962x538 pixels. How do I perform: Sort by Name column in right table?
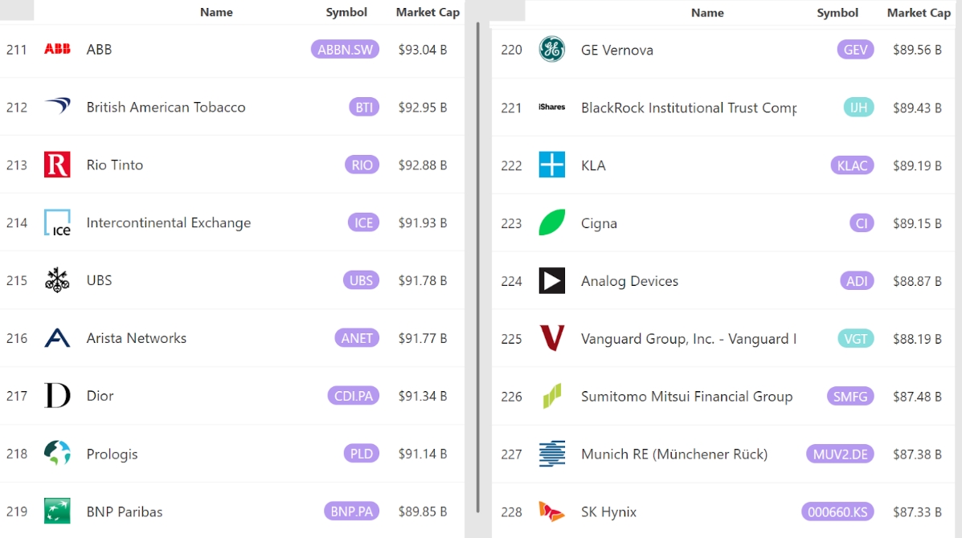click(x=707, y=13)
